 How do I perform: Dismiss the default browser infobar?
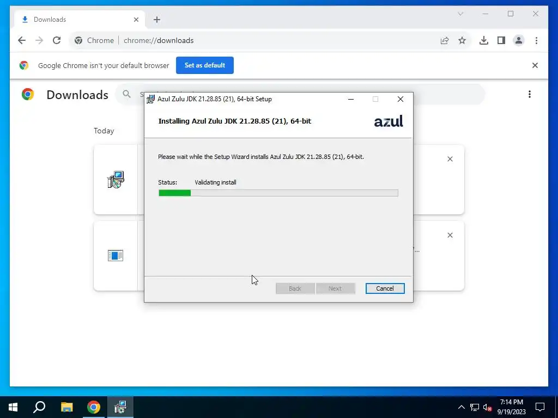pos(535,65)
